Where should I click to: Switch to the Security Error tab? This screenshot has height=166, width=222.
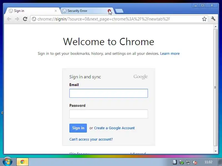click(85, 11)
